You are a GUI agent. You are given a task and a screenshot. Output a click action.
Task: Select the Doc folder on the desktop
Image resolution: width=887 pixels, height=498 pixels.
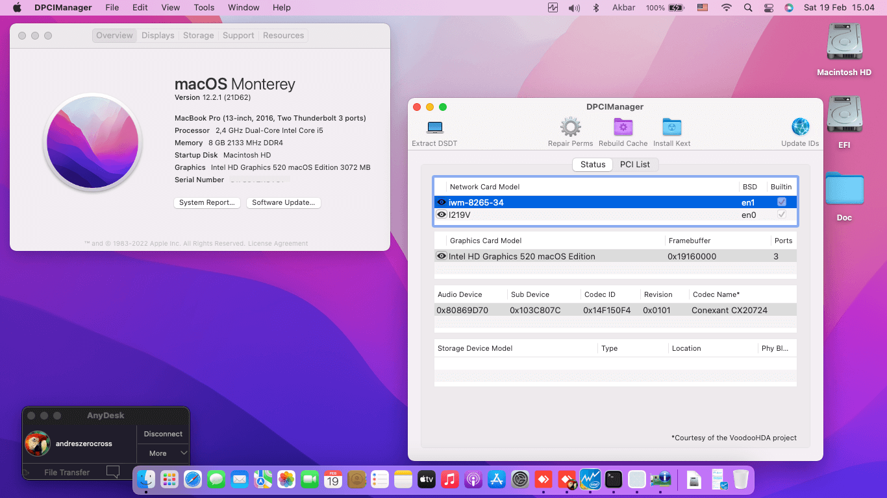844,189
